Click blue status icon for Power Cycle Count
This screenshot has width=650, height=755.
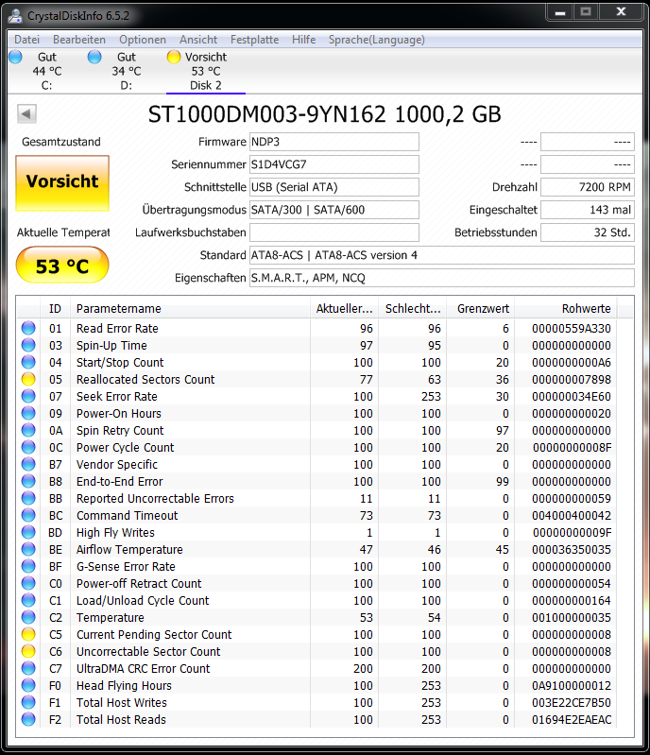coord(28,447)
